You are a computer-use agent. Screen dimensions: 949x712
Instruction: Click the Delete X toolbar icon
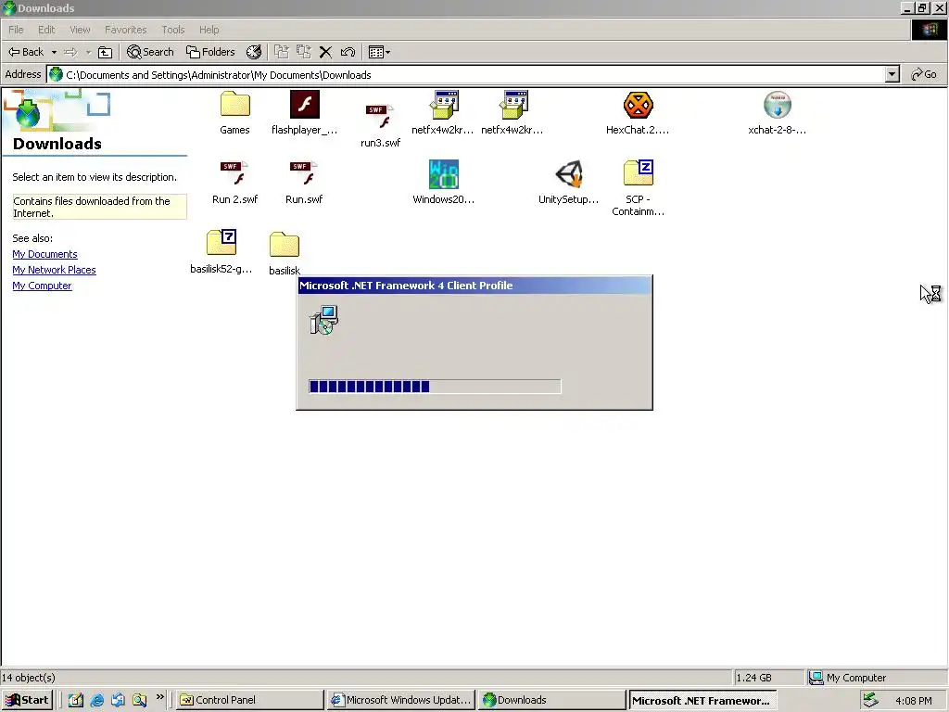[325, 52]
